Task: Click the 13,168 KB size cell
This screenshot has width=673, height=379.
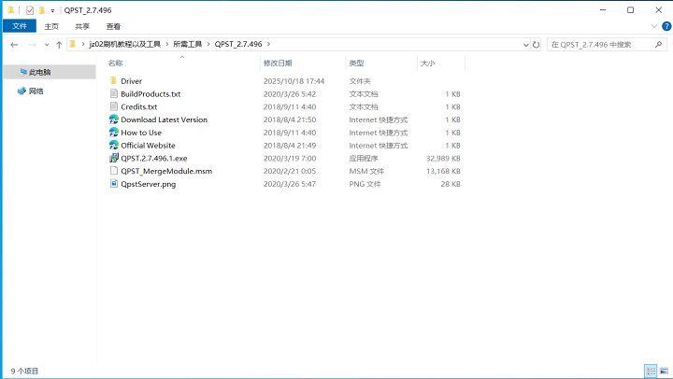Action: (x=443, y=171)
